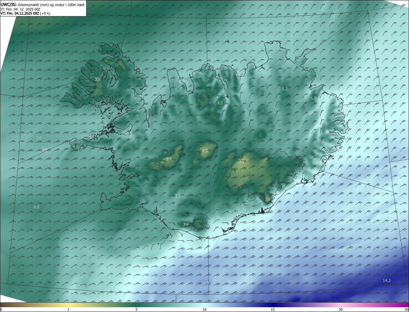Image resolution: width=409 pixels, height=312 pixels.
Task: Click the colorbar tick label 10
Action: pos(204,309)
